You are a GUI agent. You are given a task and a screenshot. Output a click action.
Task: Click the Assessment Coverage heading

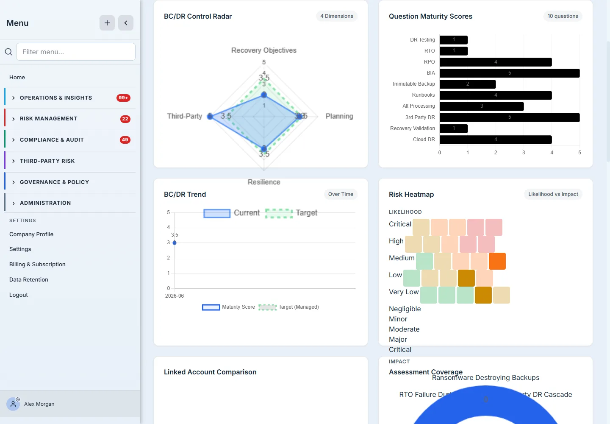click(426, 372)
